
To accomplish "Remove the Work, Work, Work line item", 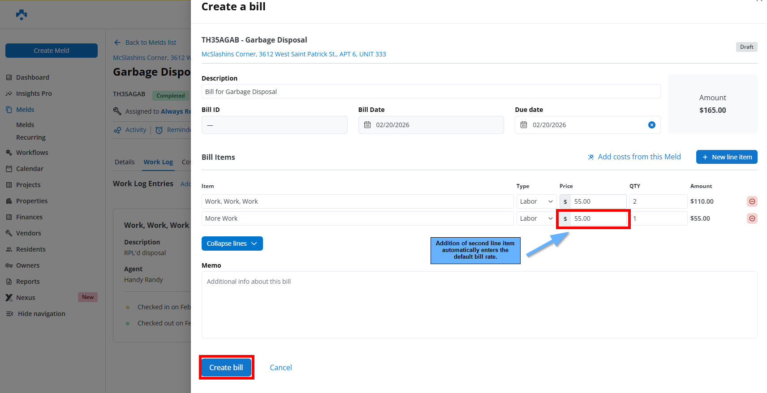I will pos(752,201).
